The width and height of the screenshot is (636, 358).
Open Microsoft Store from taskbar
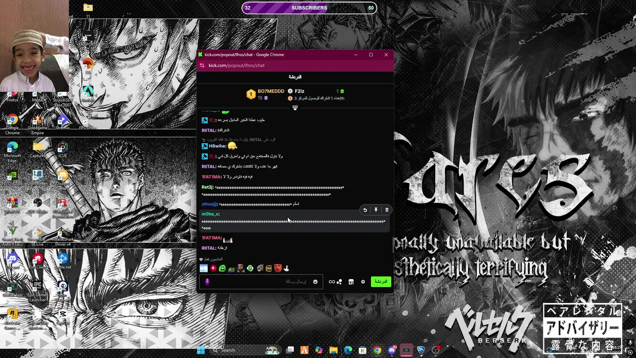tap(363, 350)
